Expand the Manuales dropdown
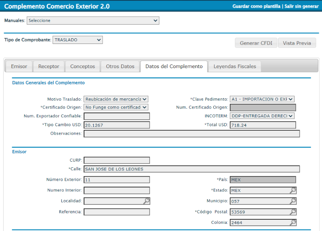Image resolution: width=322 pixels, height=231 pixels. pyautogui.click(x=93, y=21)
